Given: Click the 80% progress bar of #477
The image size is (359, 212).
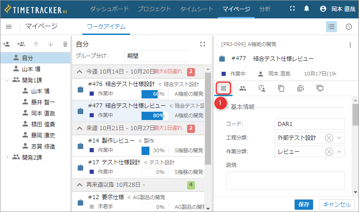Looking at the screenshot, I should click(155, 115).
